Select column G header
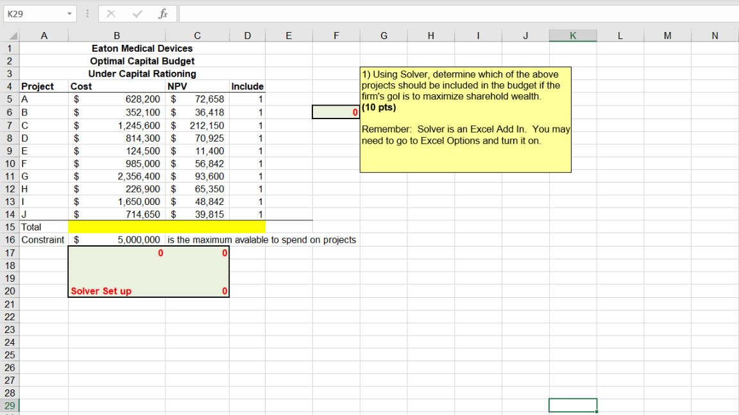The image size is (739, 415). pyautogui.click(x=384, y=36)
